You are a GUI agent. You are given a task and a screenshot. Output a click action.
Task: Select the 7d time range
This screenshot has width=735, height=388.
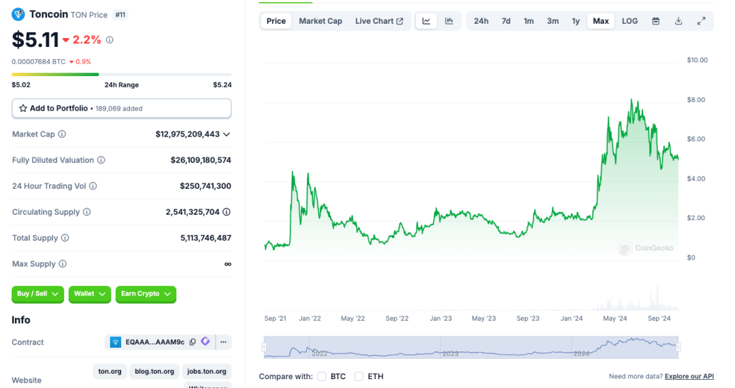[506, 21]
